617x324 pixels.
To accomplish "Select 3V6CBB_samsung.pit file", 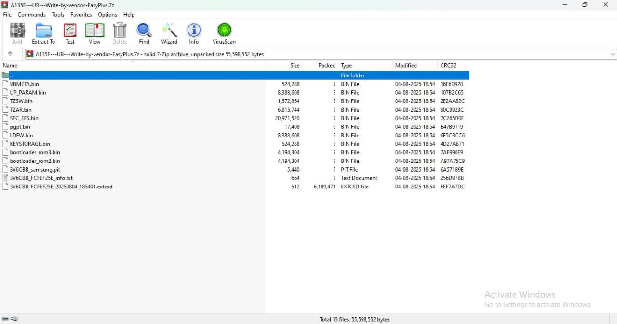I will pyautogui.click(x=35, y=170).
